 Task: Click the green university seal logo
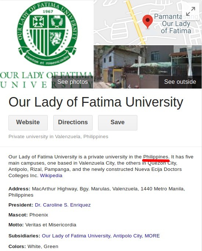coord(47,33)
